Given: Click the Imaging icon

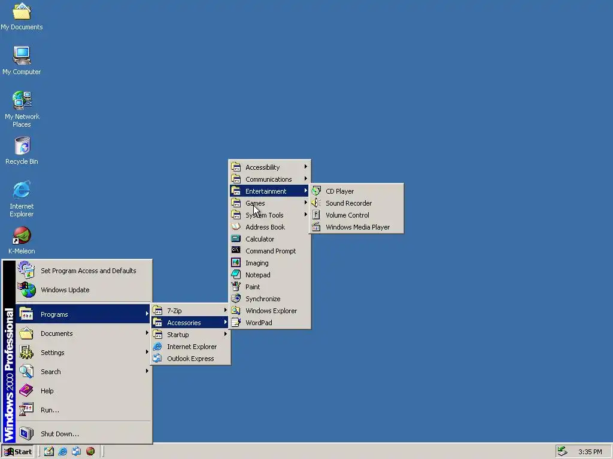Looking at the screenshot, I should 236,263.
